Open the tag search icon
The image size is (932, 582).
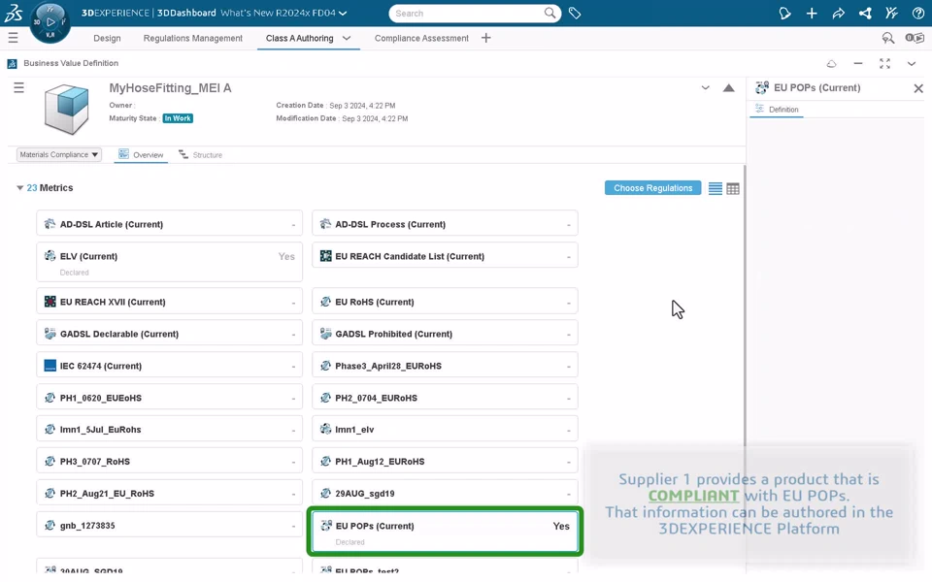coord(574,13)
